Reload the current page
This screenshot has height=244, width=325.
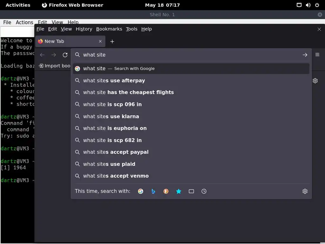[65, 55]
